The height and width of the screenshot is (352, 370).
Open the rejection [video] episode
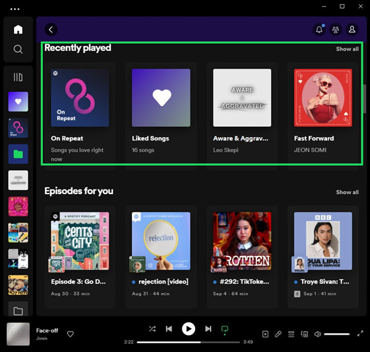(x=161, y=257)
